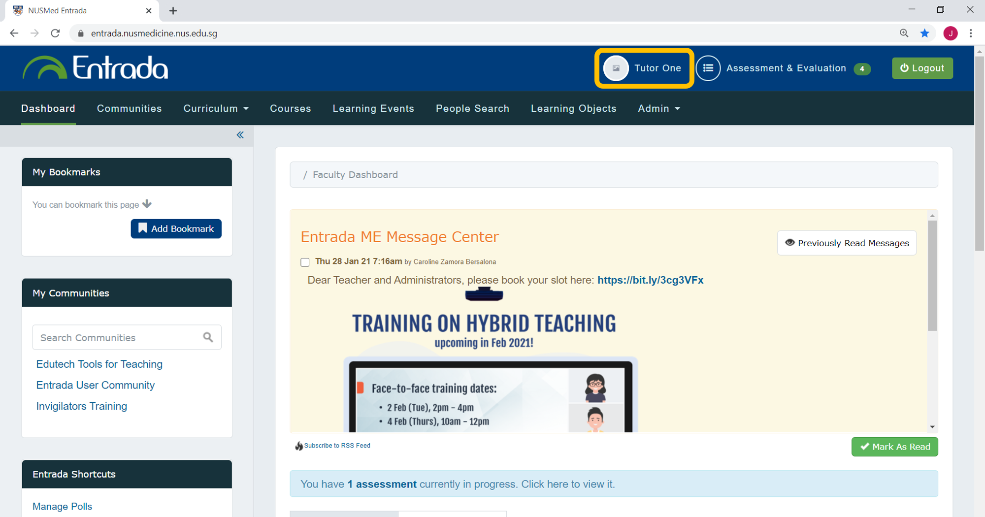Click message center scroll up arrow
This screenshot has width=985, height=517.
click(x=932, y=216)
